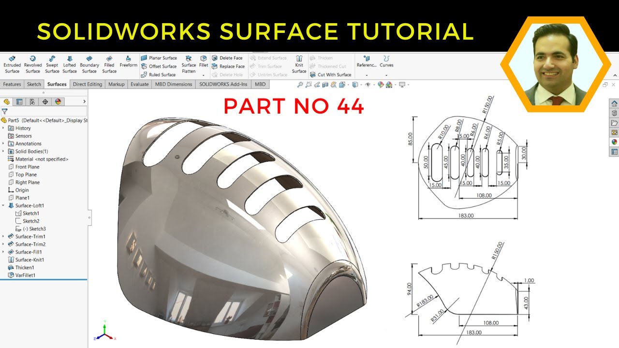This screenshot has height=348, width=619.
Task: Click the Boundary Surface tool
Action: (89, 65)
